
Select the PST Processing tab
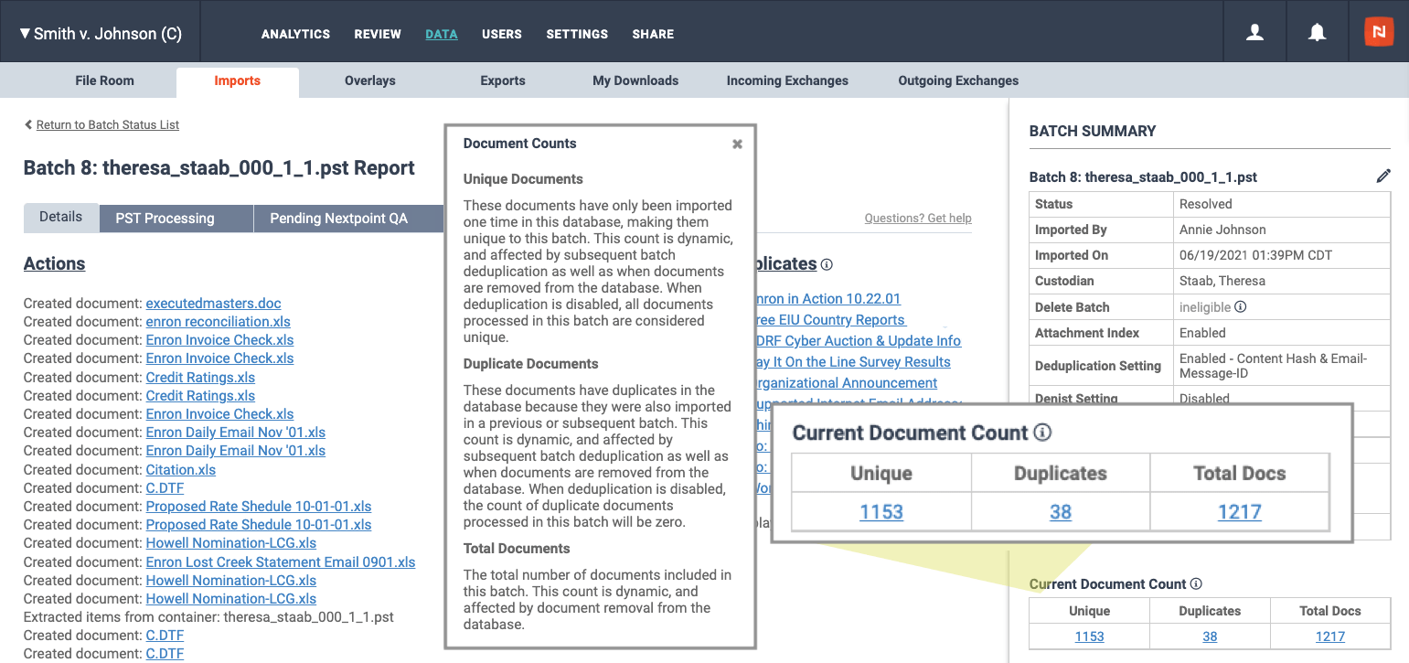pos(165,219)
